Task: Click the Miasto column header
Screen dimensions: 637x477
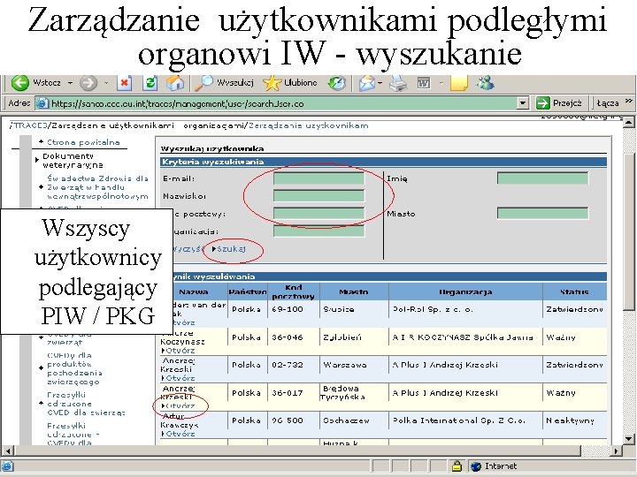Action: [353, 291]
